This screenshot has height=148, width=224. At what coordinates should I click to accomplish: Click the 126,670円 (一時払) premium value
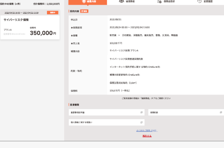120,90
